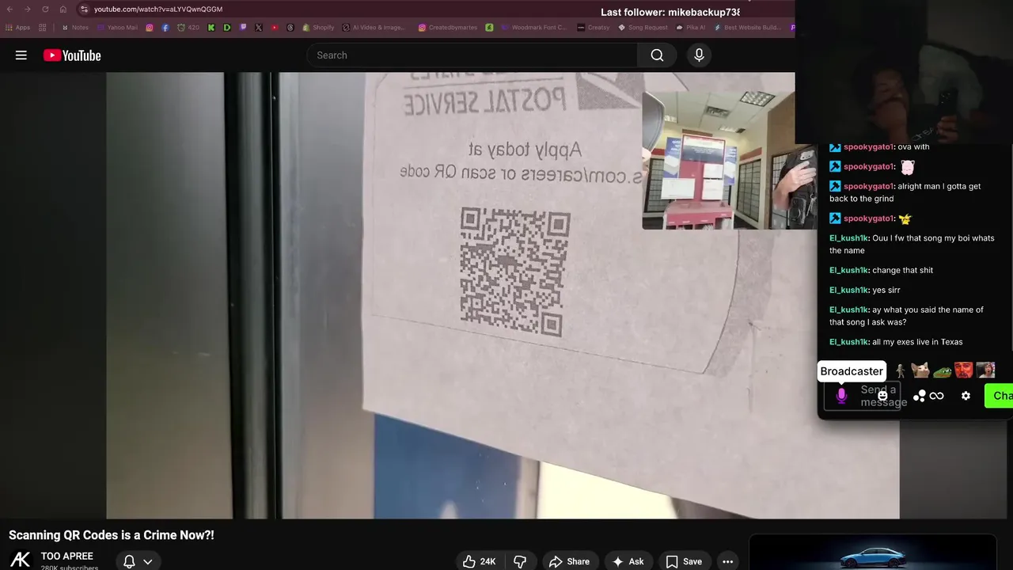
Task: Click the purple microphone in chat input
Action: [841, 396]
